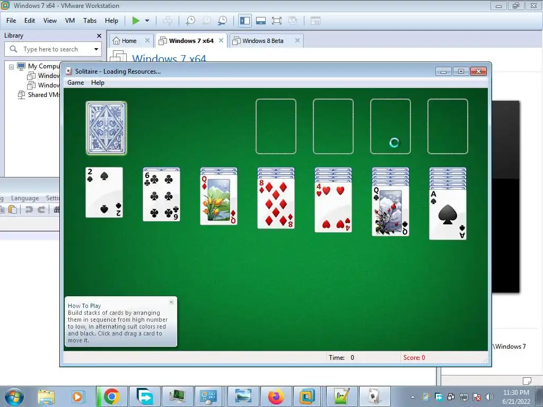This screenshot has width=543, height=407.
Task: Focus the library search field
Action: [52, 49]
